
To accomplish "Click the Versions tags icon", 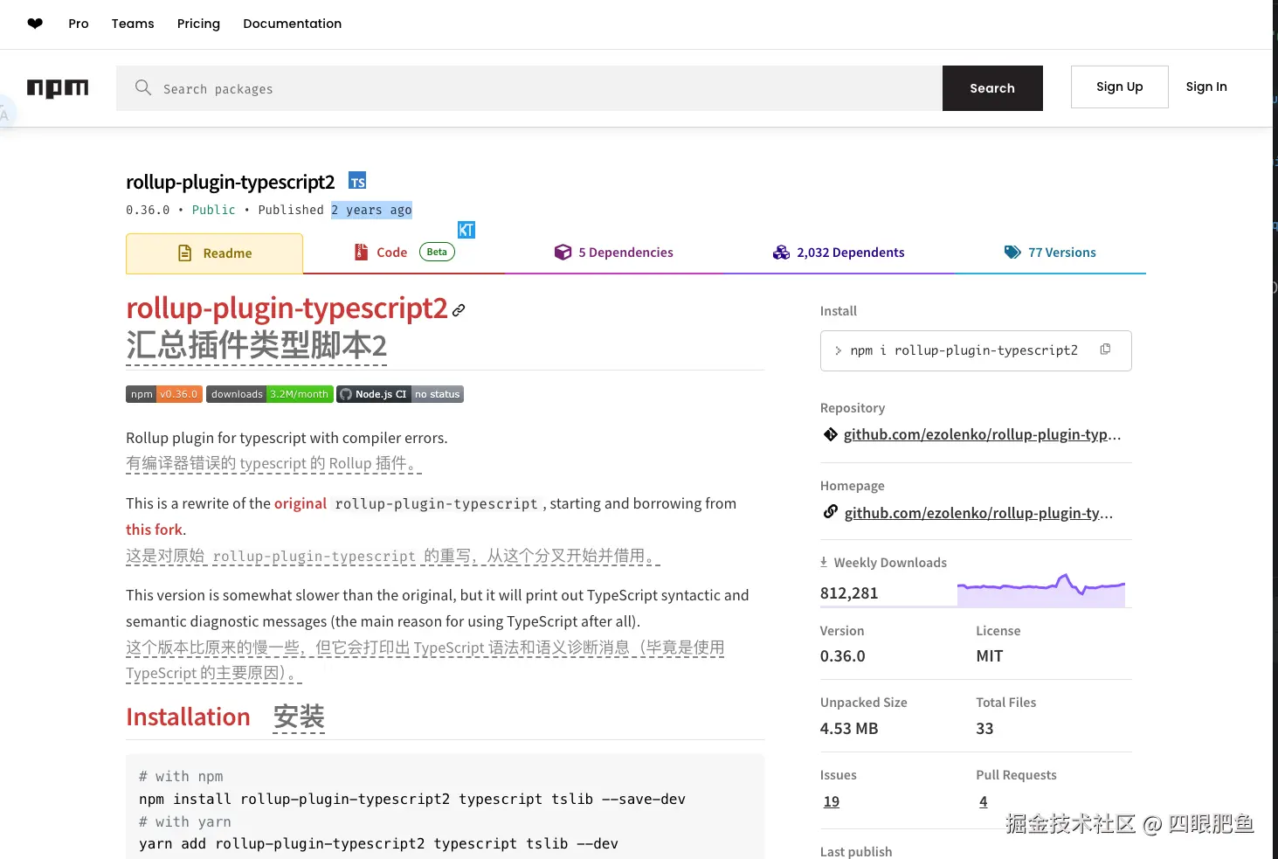I will tap(1012, 253).
